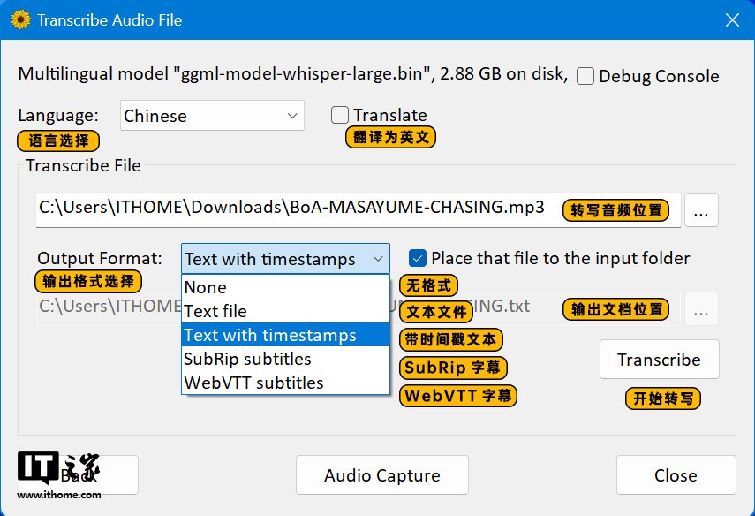The image size is (755, 516).
Task: Enable the Debug Console checkbox
Action: click(585, 77)
